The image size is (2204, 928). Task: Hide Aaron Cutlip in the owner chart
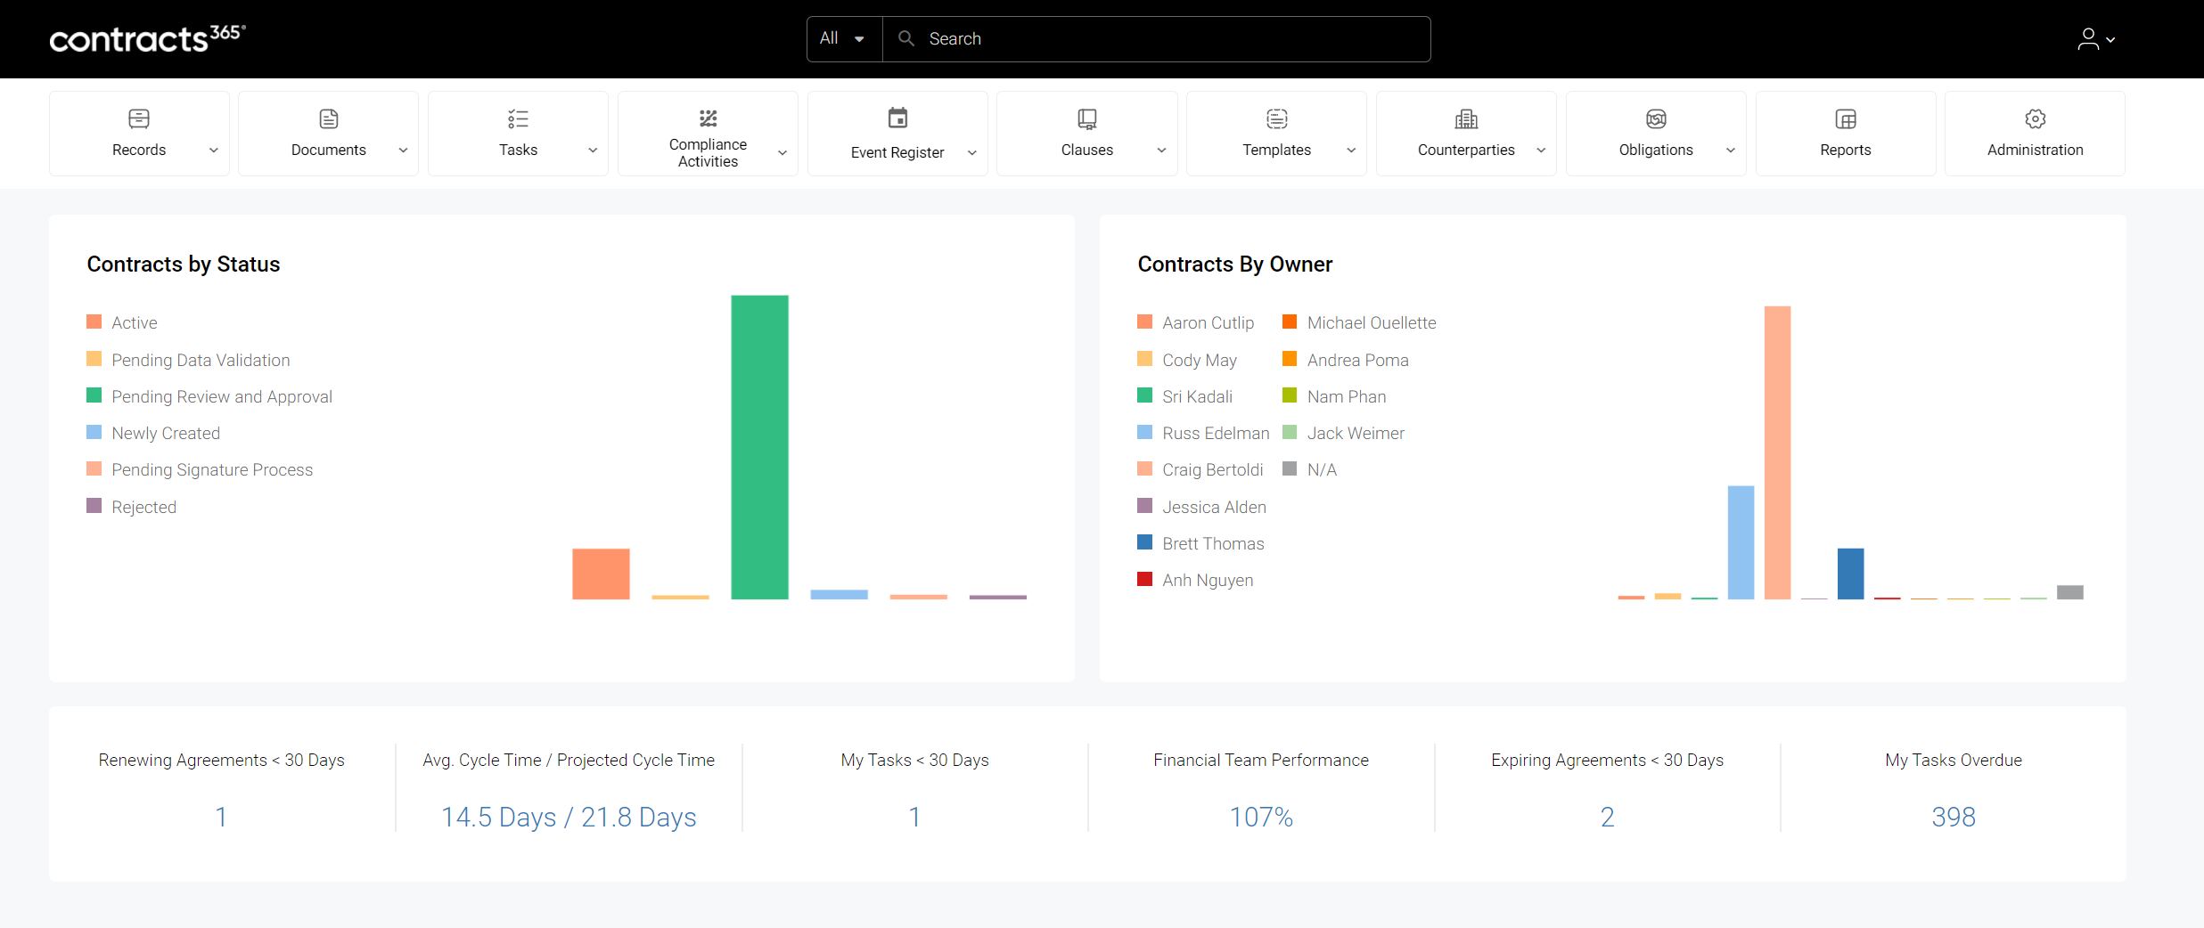click(x=1208, y=322)
